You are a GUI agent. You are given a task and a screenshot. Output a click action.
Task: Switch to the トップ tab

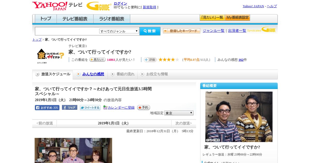[46, 19]
